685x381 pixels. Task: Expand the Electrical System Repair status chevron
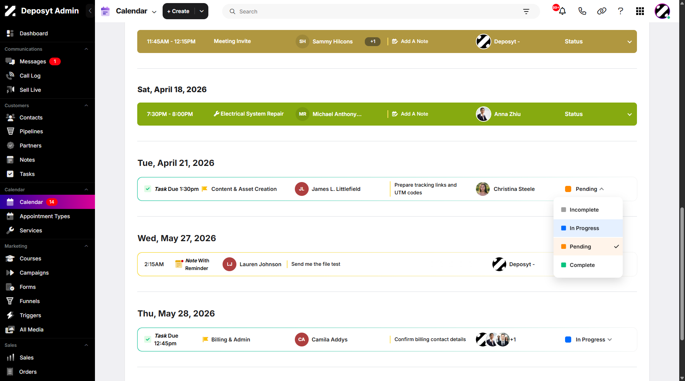pos(630,114)
